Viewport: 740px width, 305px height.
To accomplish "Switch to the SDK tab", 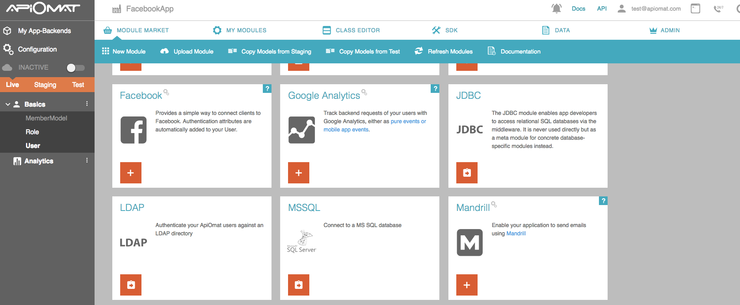I will click(445, 30).
